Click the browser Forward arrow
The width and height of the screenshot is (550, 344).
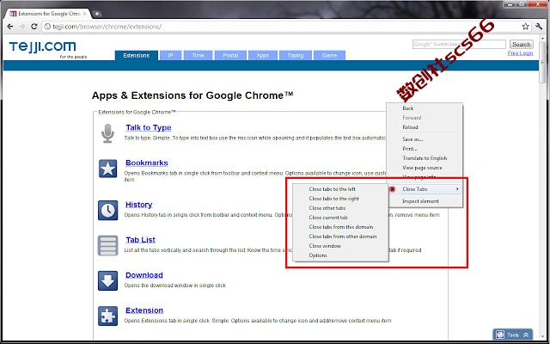(22, 27)
